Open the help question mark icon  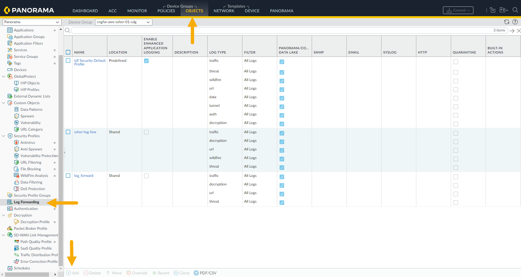(515, 22)
